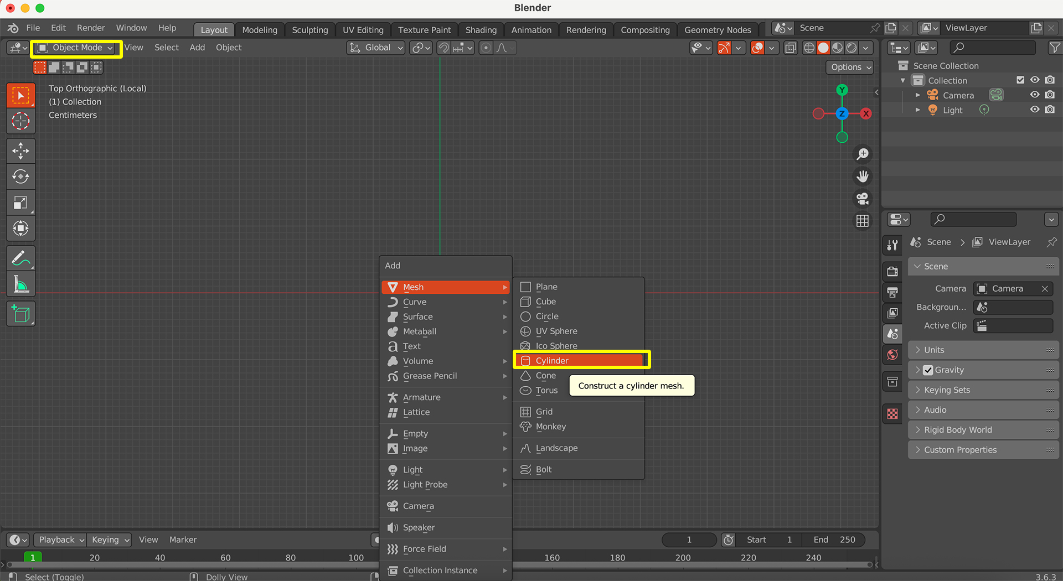Open the Texture properties tab
Image resolution: width=1063 pixels, height=581 pixels.
pos(892,414)
